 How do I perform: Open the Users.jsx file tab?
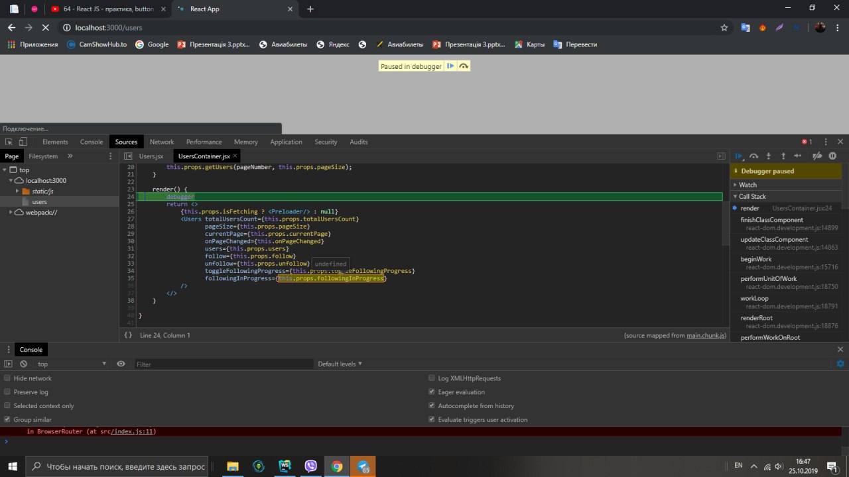coord(151,156)
